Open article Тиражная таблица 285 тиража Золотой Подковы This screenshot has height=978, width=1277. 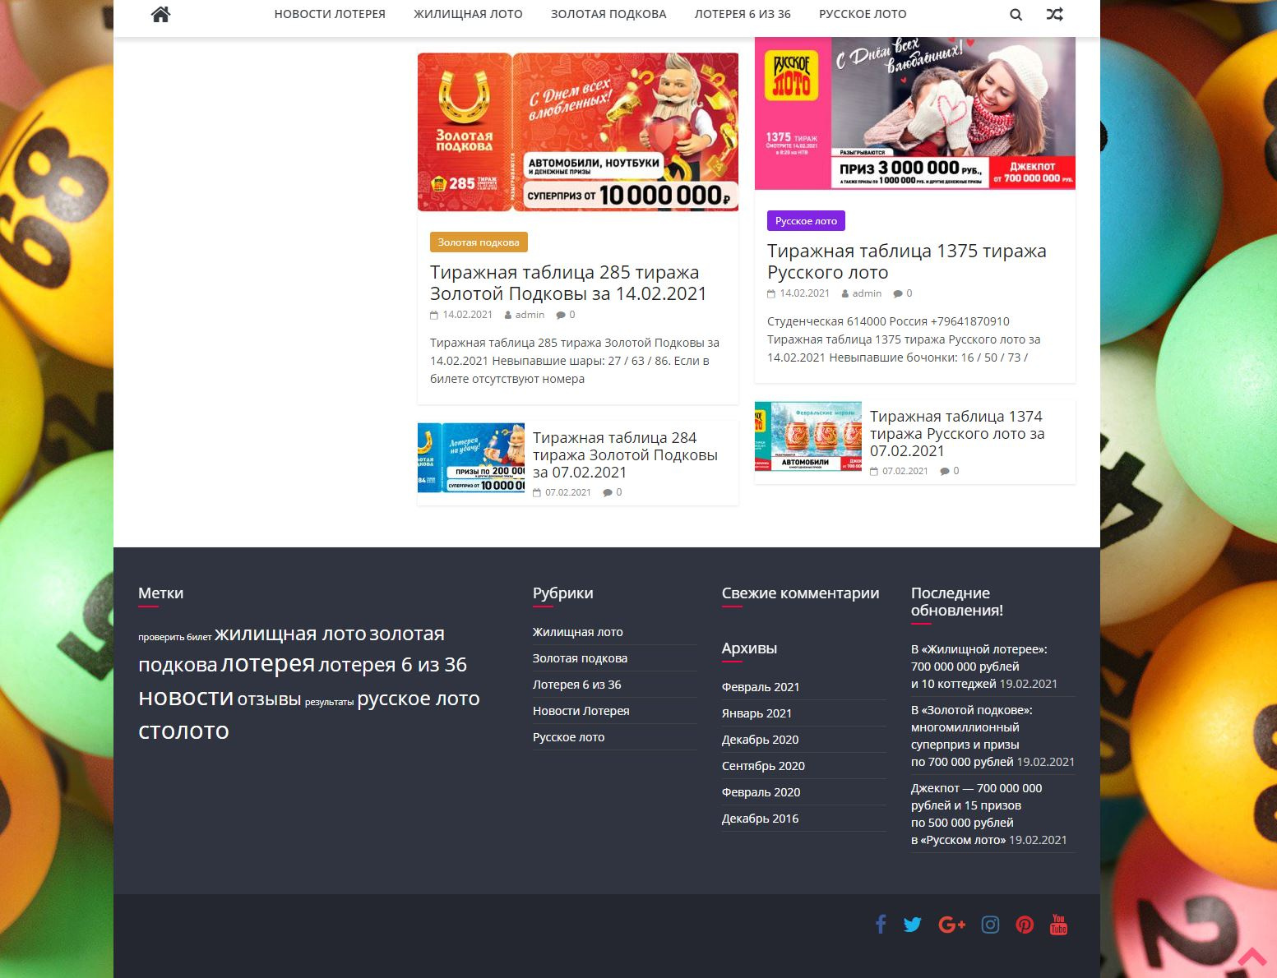coord(568,283)
